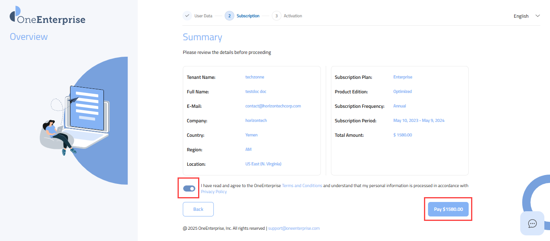Viewport: 550px width, 241px height.
Task: Click the language selector chevron arrow
Action: (538, 16)
